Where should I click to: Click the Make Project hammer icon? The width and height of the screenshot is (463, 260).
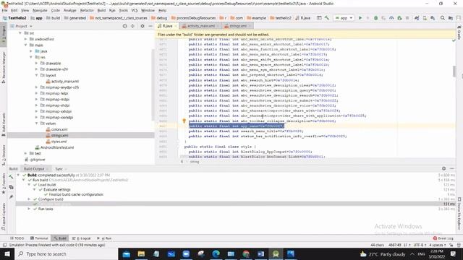[x=327, y=18]
